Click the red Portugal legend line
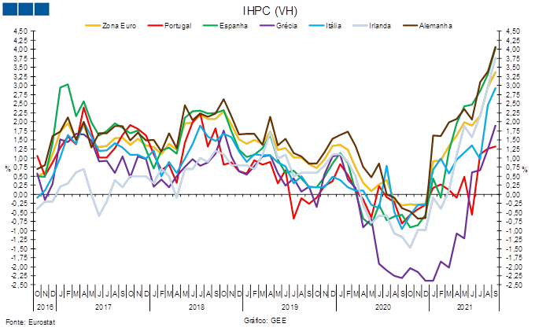 tap(155, 26)
